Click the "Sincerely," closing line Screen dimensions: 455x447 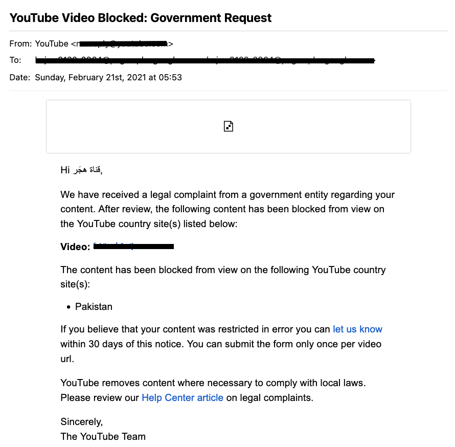[x=82, y=422]
